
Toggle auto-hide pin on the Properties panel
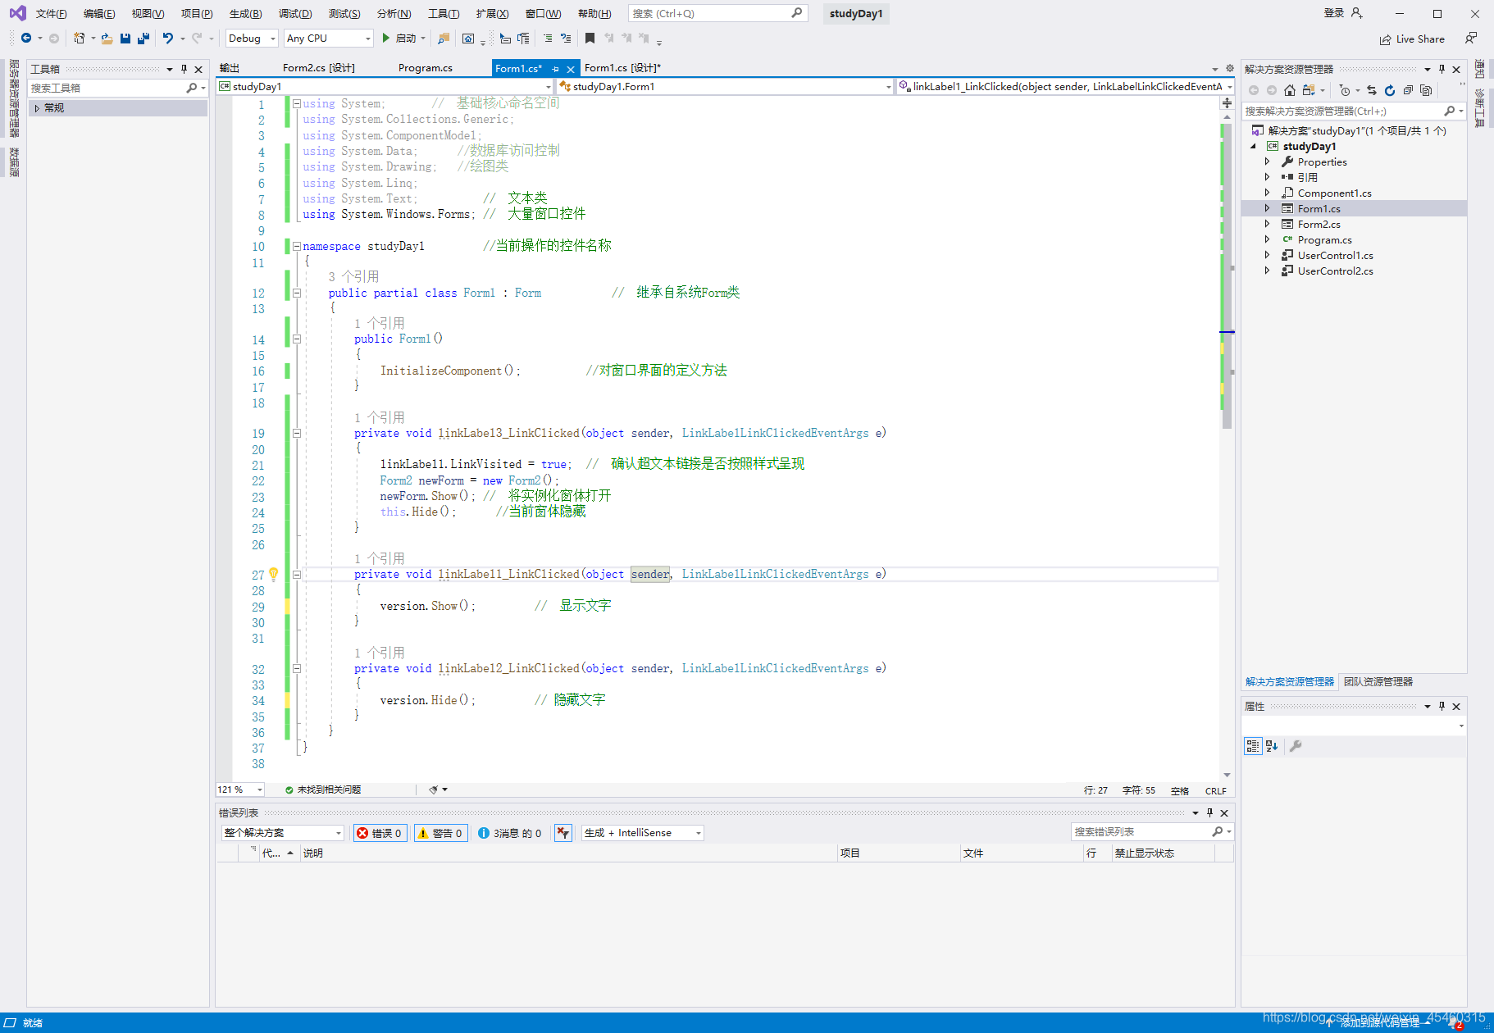coord(1442,706)
